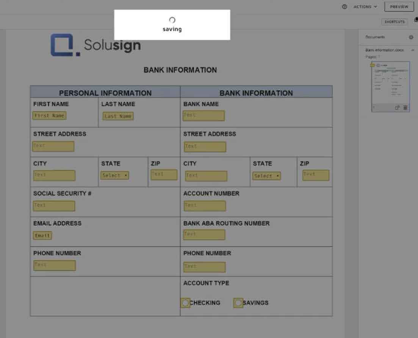Image resolution: width=418 pixels, height=338 pixels.
Task: Open the bank State Select dropdown
Action: [x=266, y=176]
